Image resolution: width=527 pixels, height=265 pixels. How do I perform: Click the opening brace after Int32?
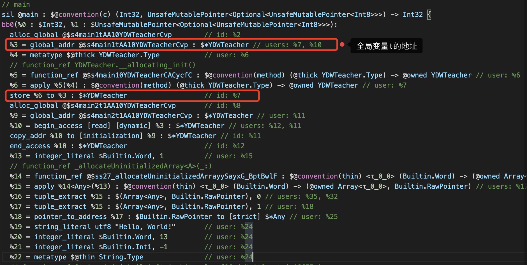(429, 15)
